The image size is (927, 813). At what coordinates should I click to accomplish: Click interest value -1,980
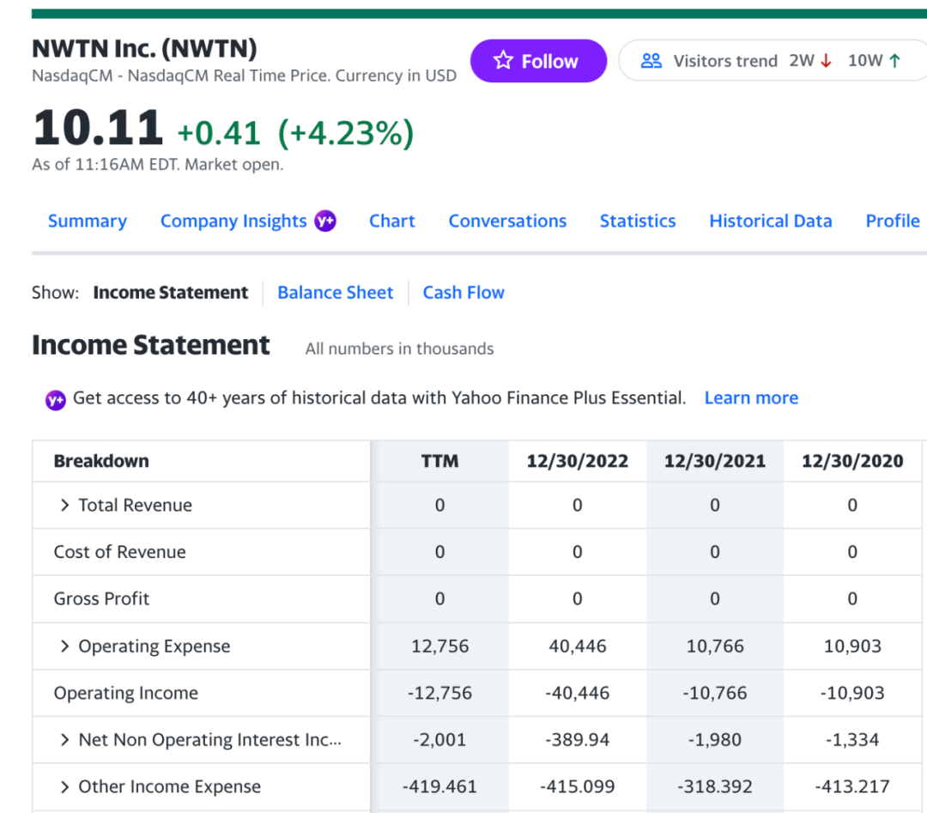(x=715, y=740)
